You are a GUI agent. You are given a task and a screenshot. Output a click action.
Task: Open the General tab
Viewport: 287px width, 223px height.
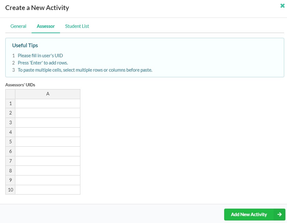pyautogui.click(x=18, y=26)
